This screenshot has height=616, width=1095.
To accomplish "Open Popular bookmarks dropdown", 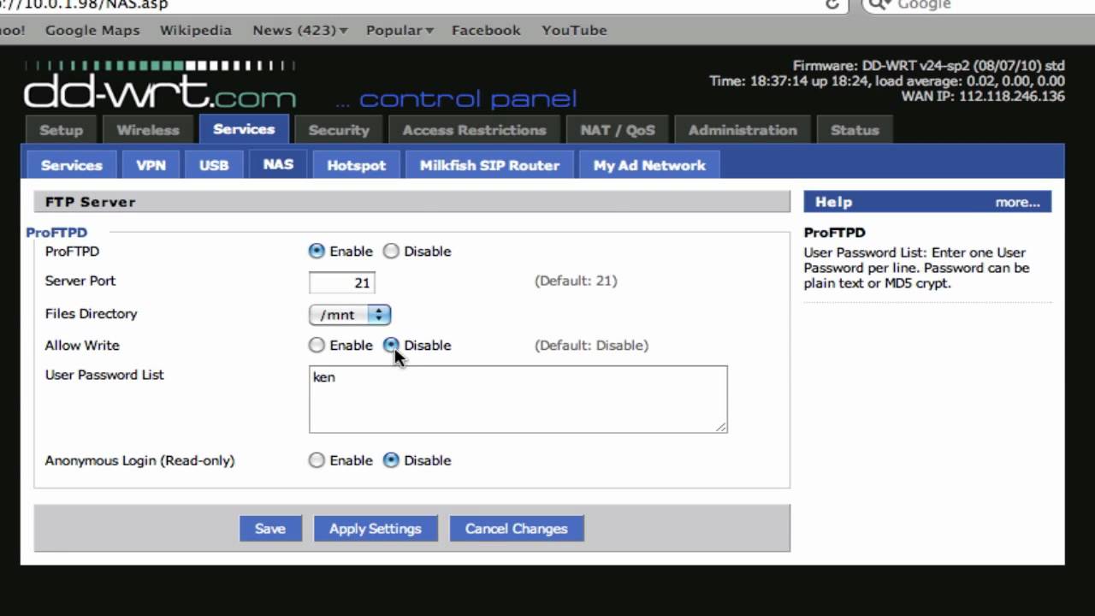I will (400, 30).
